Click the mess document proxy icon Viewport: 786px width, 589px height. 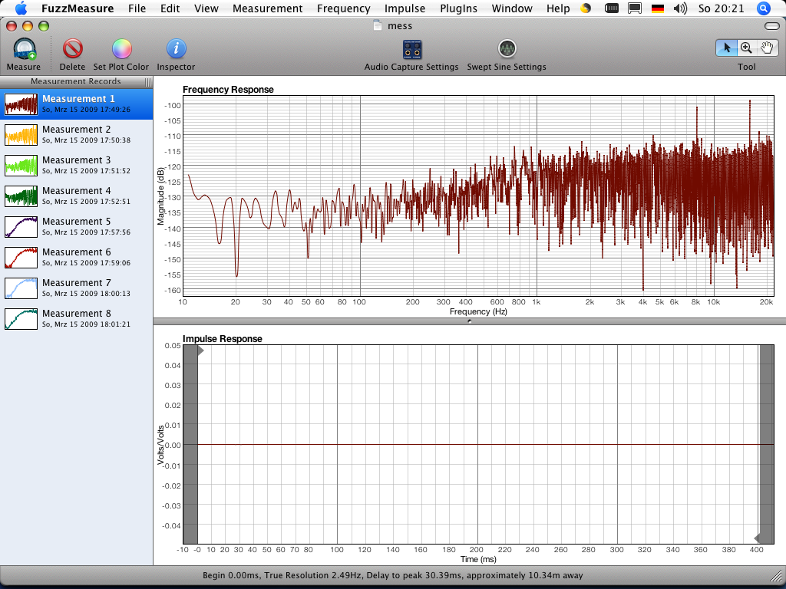378,25
